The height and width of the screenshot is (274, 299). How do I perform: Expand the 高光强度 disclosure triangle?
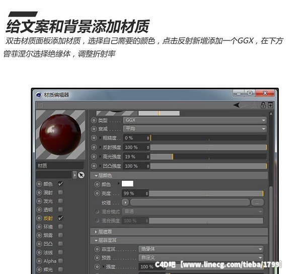[100, 157]
